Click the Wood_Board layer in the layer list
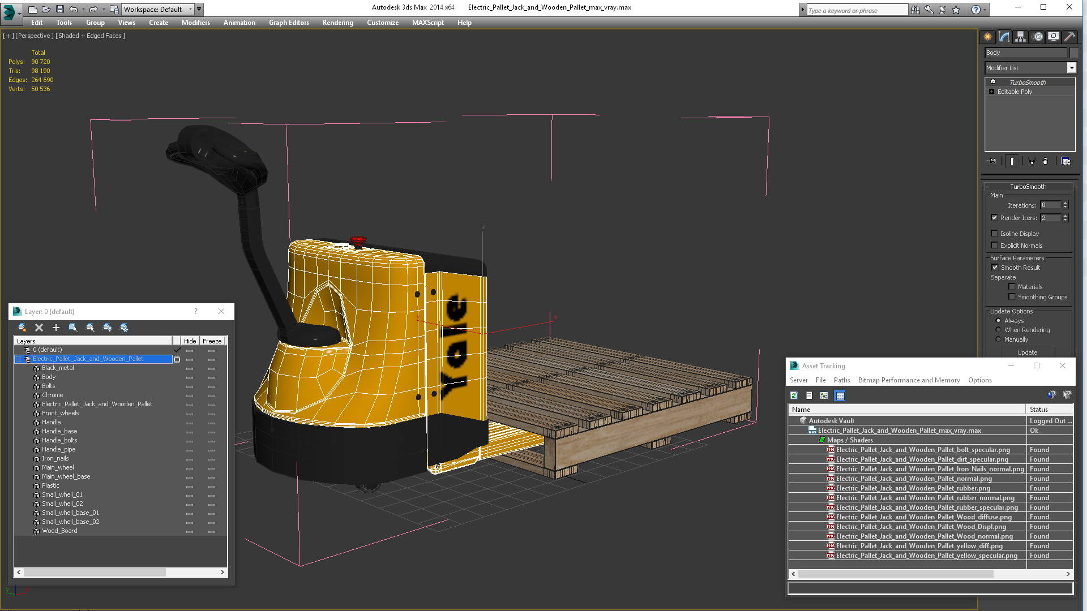1087x611 pixels. (59, 531)
